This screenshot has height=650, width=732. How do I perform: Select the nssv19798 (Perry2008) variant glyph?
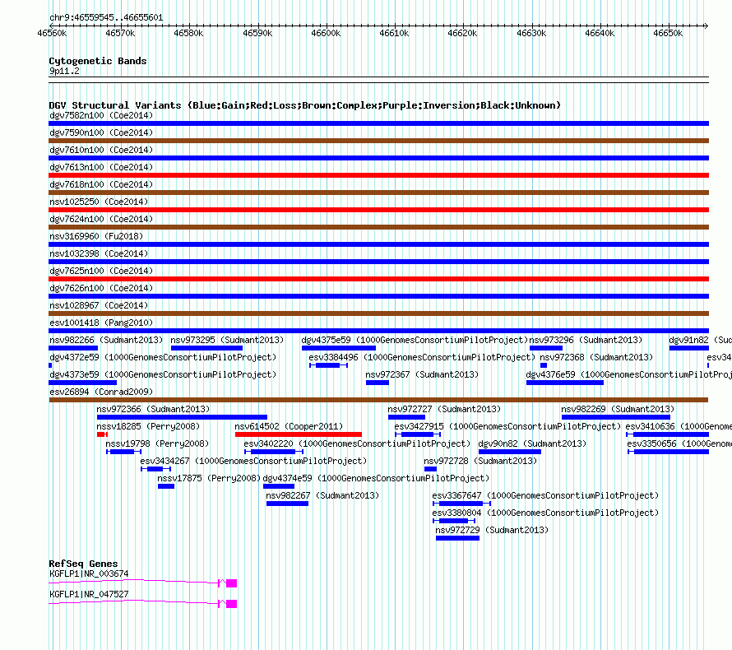[x=123, y=452]
